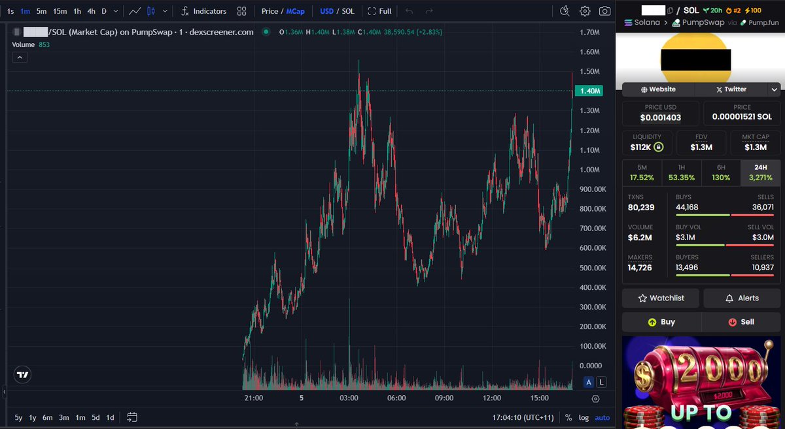Click the green market status dot
This screenshot has height=429, width=785.
tap(266, 31)
